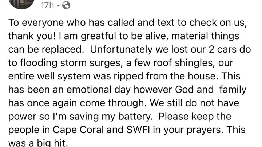The height and width of the screenshot is (147, 262).
Task: Click 'was a big hit' closing line
Action: pos(38,143)
